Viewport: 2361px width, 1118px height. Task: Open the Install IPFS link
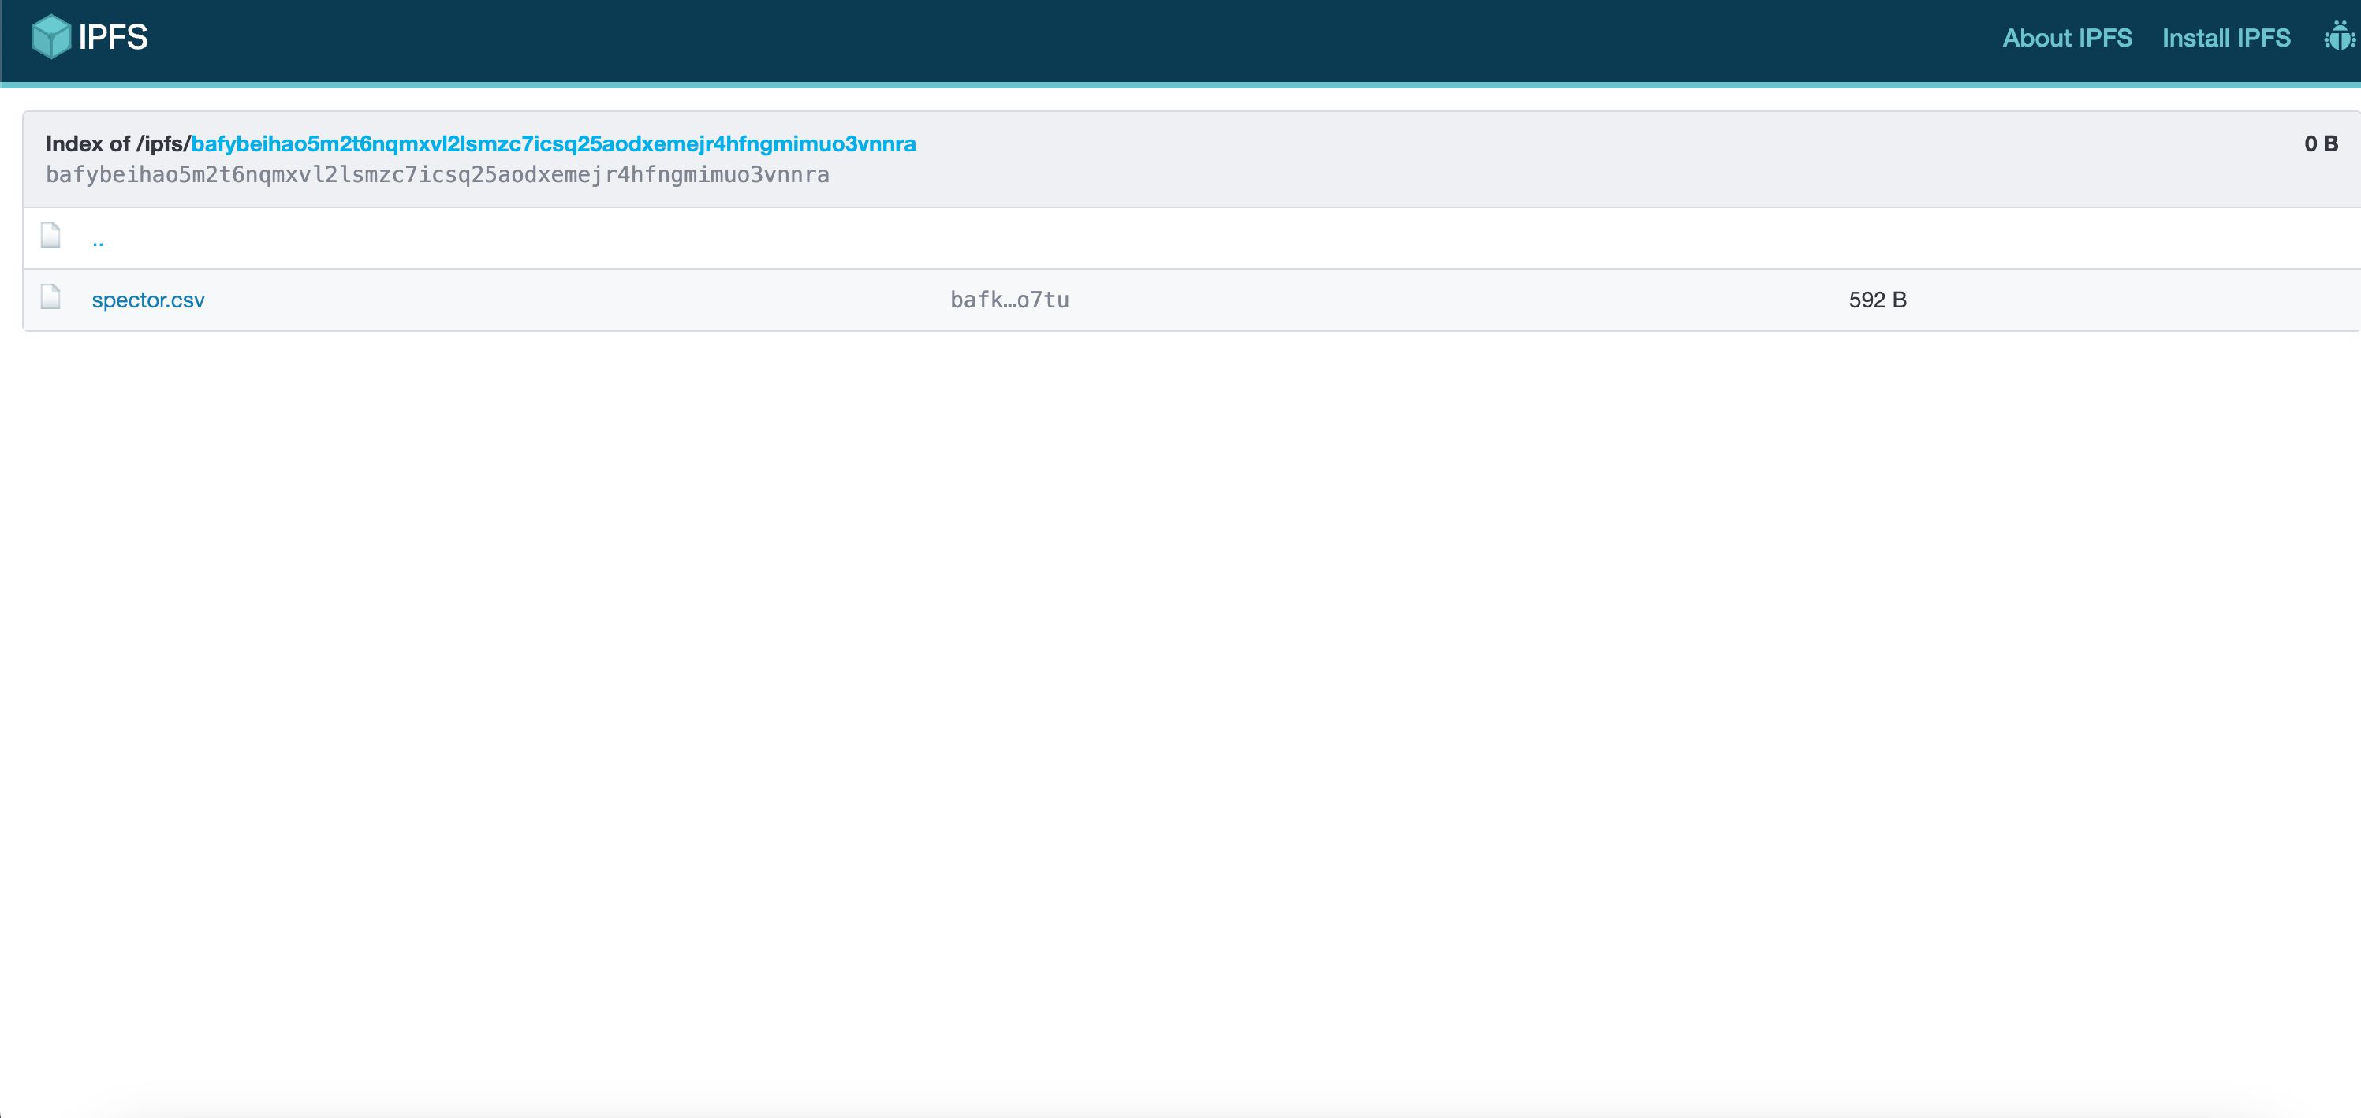point(2226,38)
